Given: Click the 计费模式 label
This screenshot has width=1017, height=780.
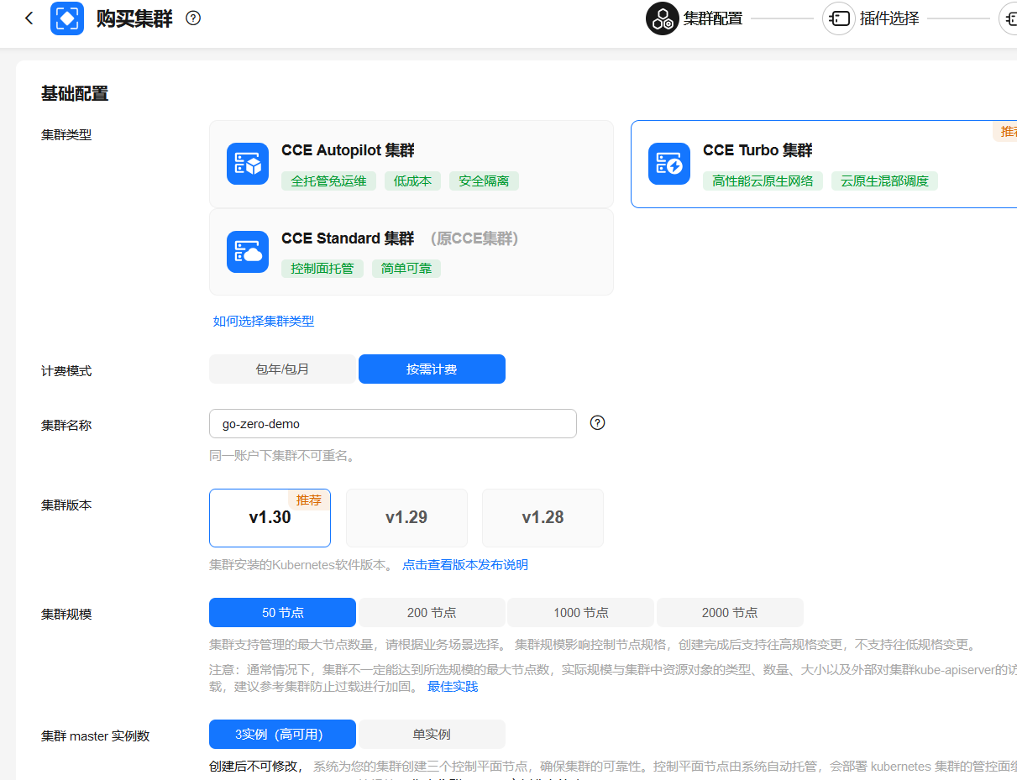Looking at the screenshot, I should (66, 370).
